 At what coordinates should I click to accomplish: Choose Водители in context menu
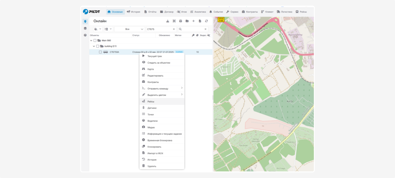[162, 121]
